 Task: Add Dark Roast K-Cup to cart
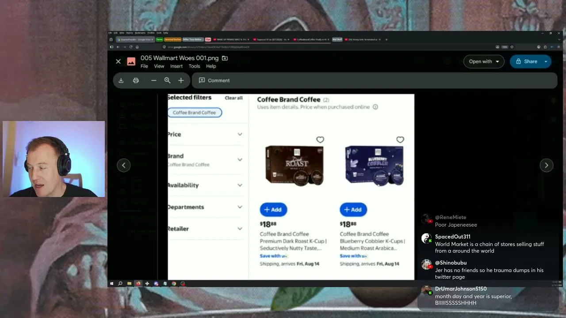273,210
